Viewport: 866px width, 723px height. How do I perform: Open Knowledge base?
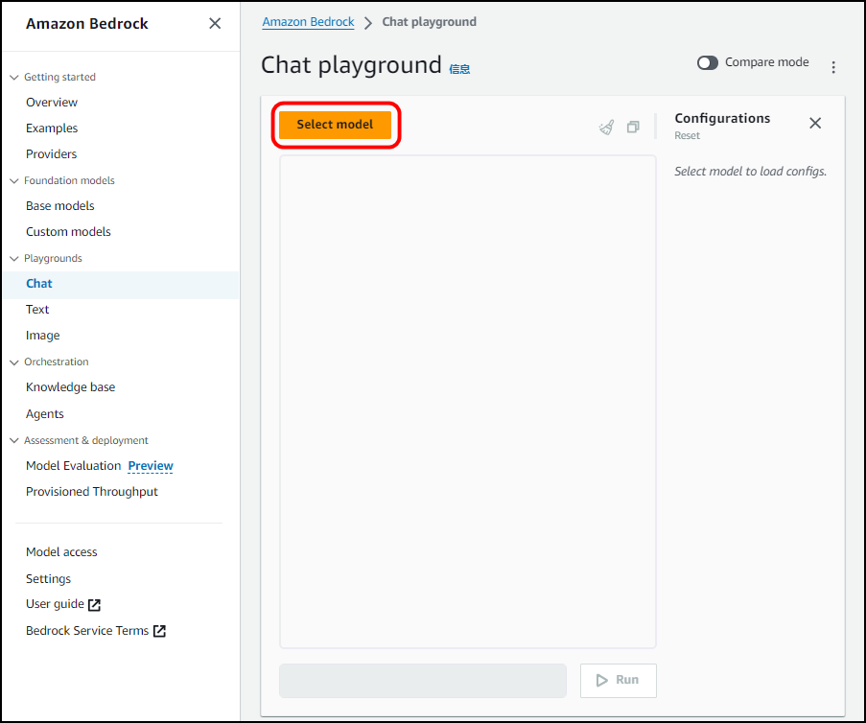click(71, 387)
